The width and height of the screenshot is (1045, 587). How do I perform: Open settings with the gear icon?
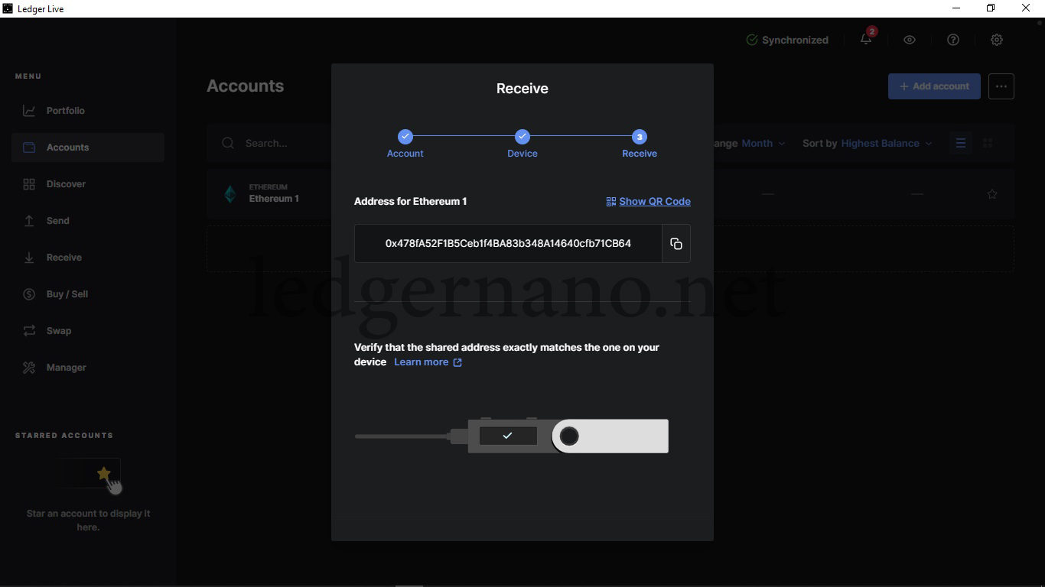click(997, 40)
